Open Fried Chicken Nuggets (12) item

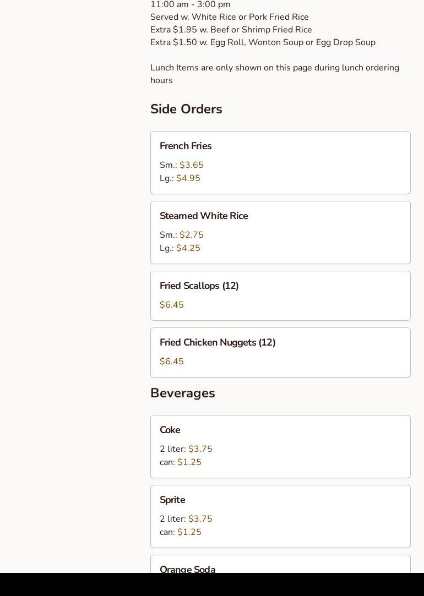(218, 342)
